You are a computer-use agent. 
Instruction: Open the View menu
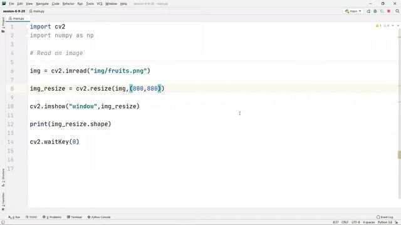29,4
